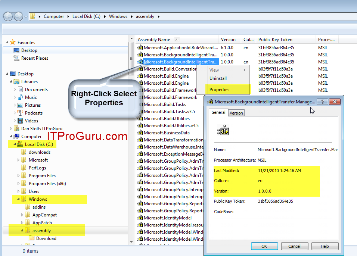Select Computer in the address breadcrumb

click(x=54, y=16)
